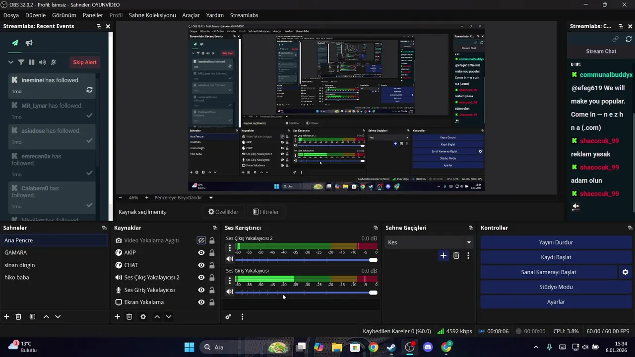Delete the scene transition with the trash icon
Viewport: 635px width, 357px height.
pyautogui.click(x=456, y=255)
